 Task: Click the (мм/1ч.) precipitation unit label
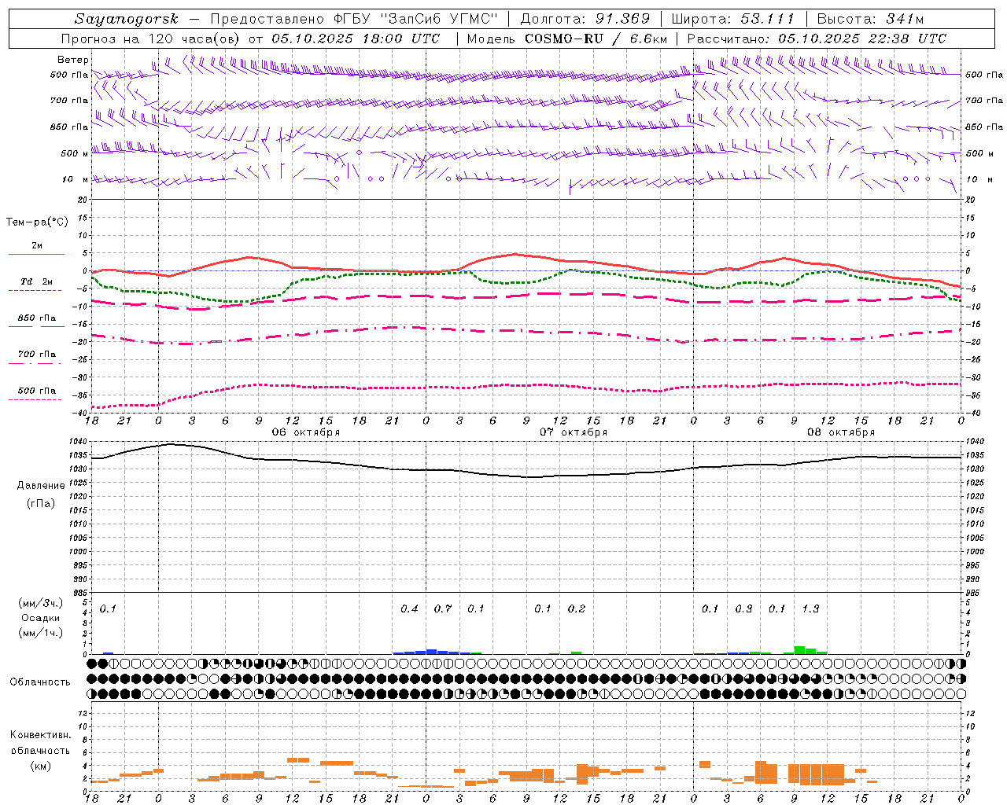(41, 633)
